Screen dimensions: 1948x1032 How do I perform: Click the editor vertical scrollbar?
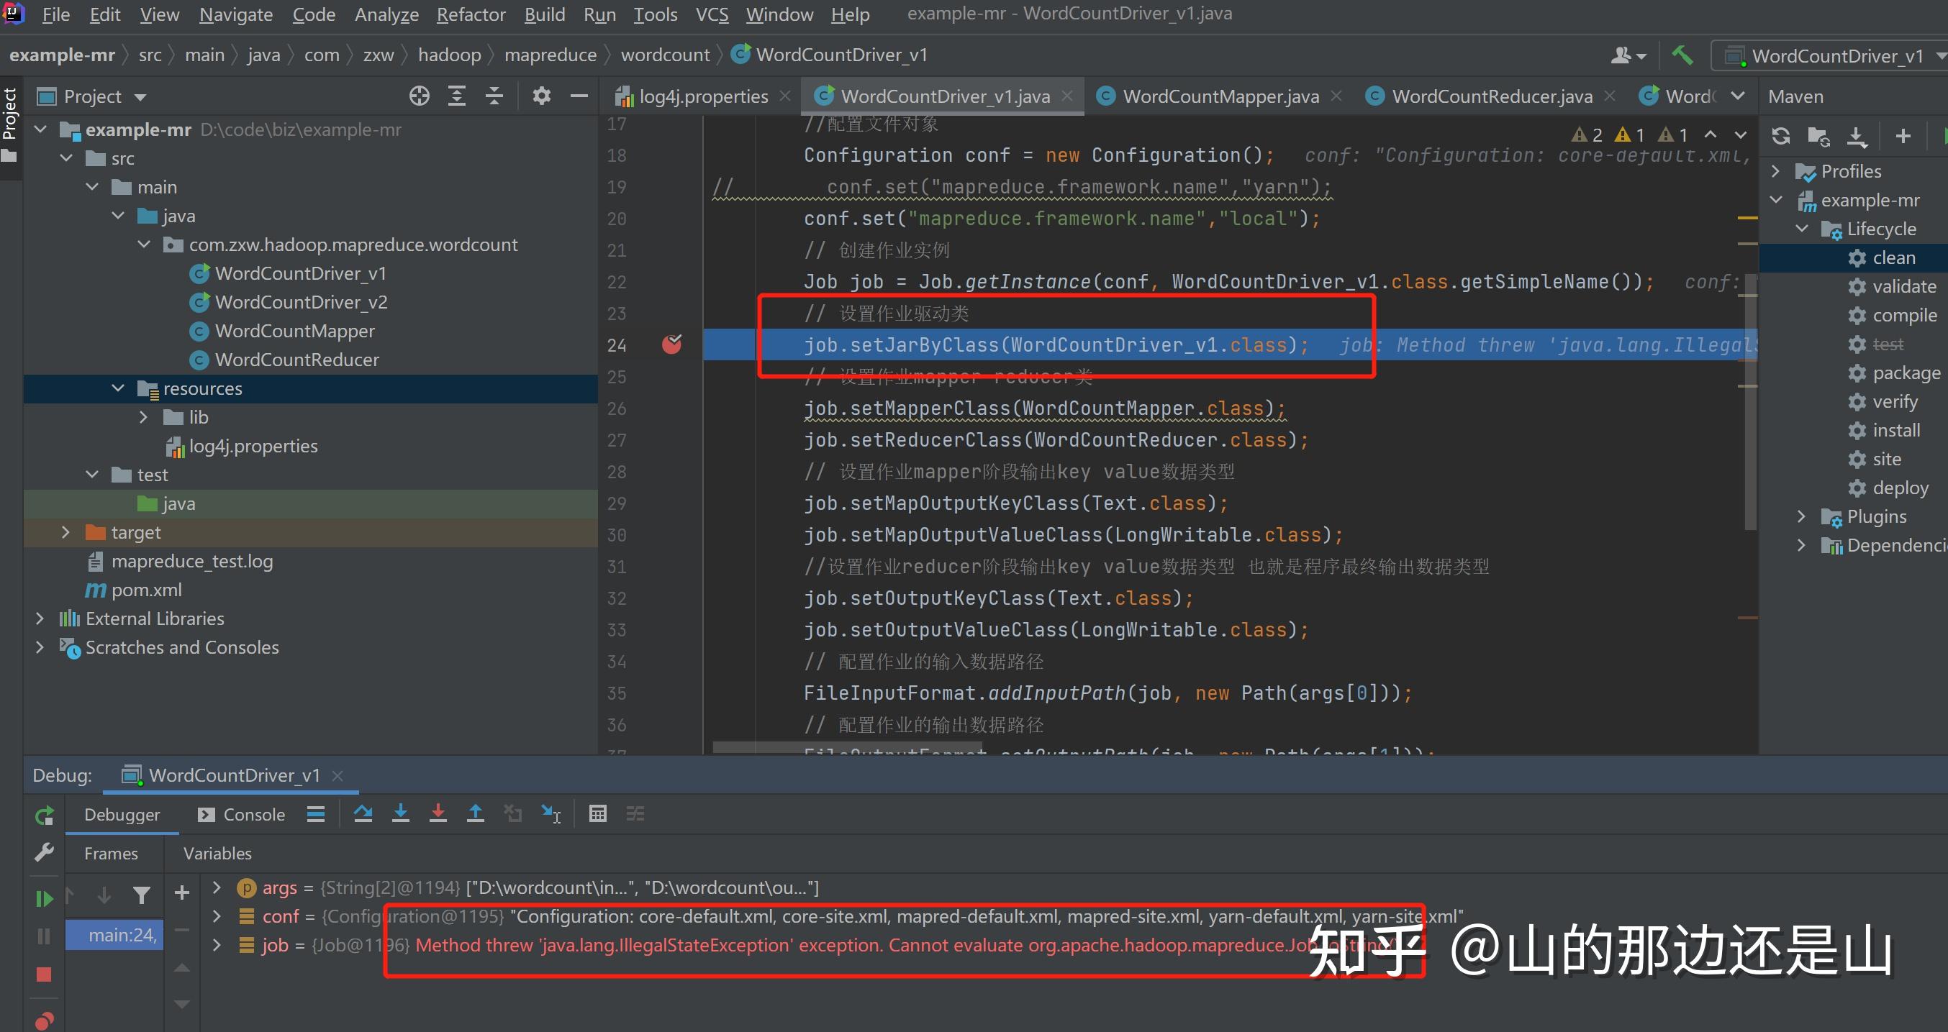1750,401
